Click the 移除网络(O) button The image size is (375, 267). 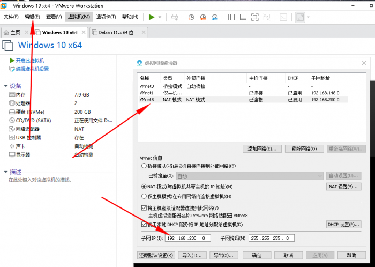click(304, 149)
